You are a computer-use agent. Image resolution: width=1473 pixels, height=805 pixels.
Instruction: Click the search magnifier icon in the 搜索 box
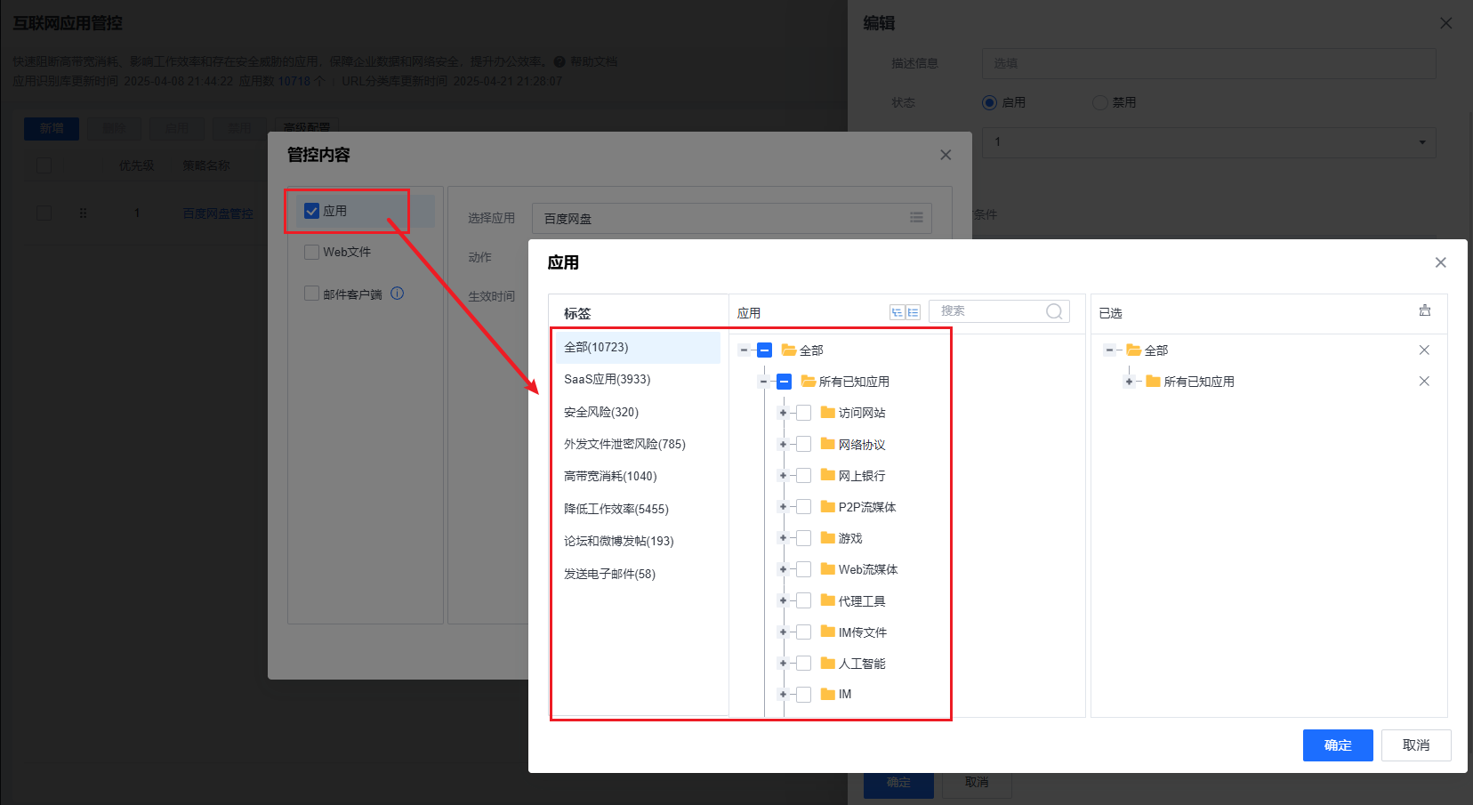pyautogui.click(x=1054, y=311)
